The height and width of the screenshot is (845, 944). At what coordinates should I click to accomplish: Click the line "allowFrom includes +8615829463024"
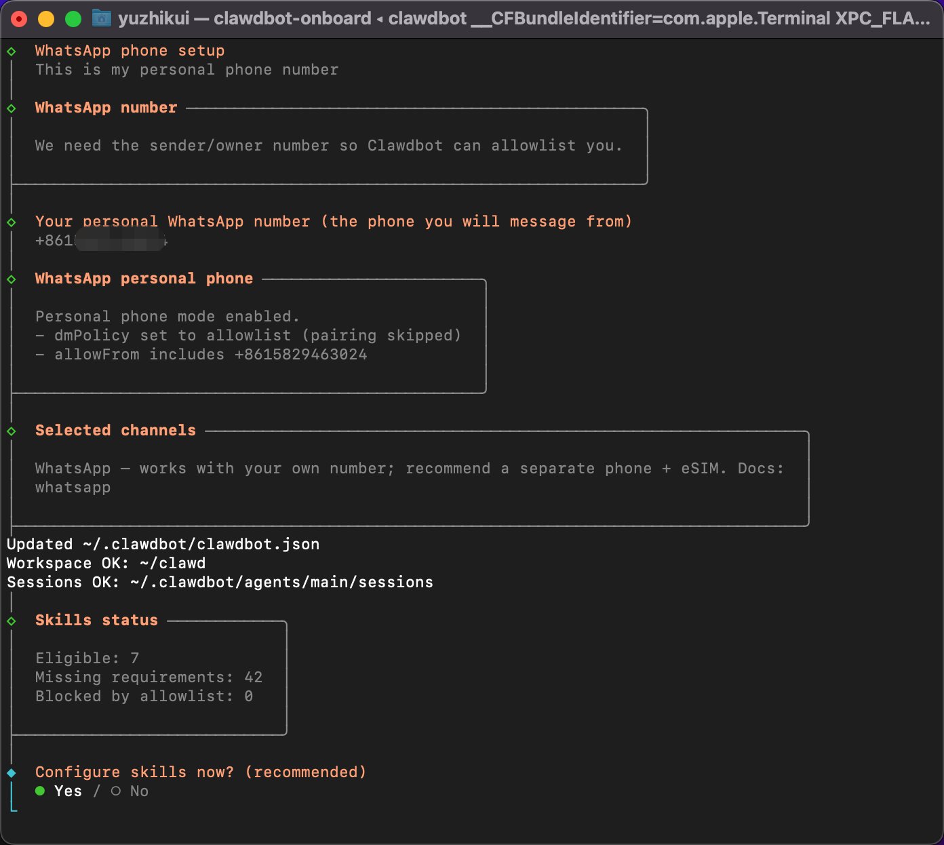click(201, 355)
